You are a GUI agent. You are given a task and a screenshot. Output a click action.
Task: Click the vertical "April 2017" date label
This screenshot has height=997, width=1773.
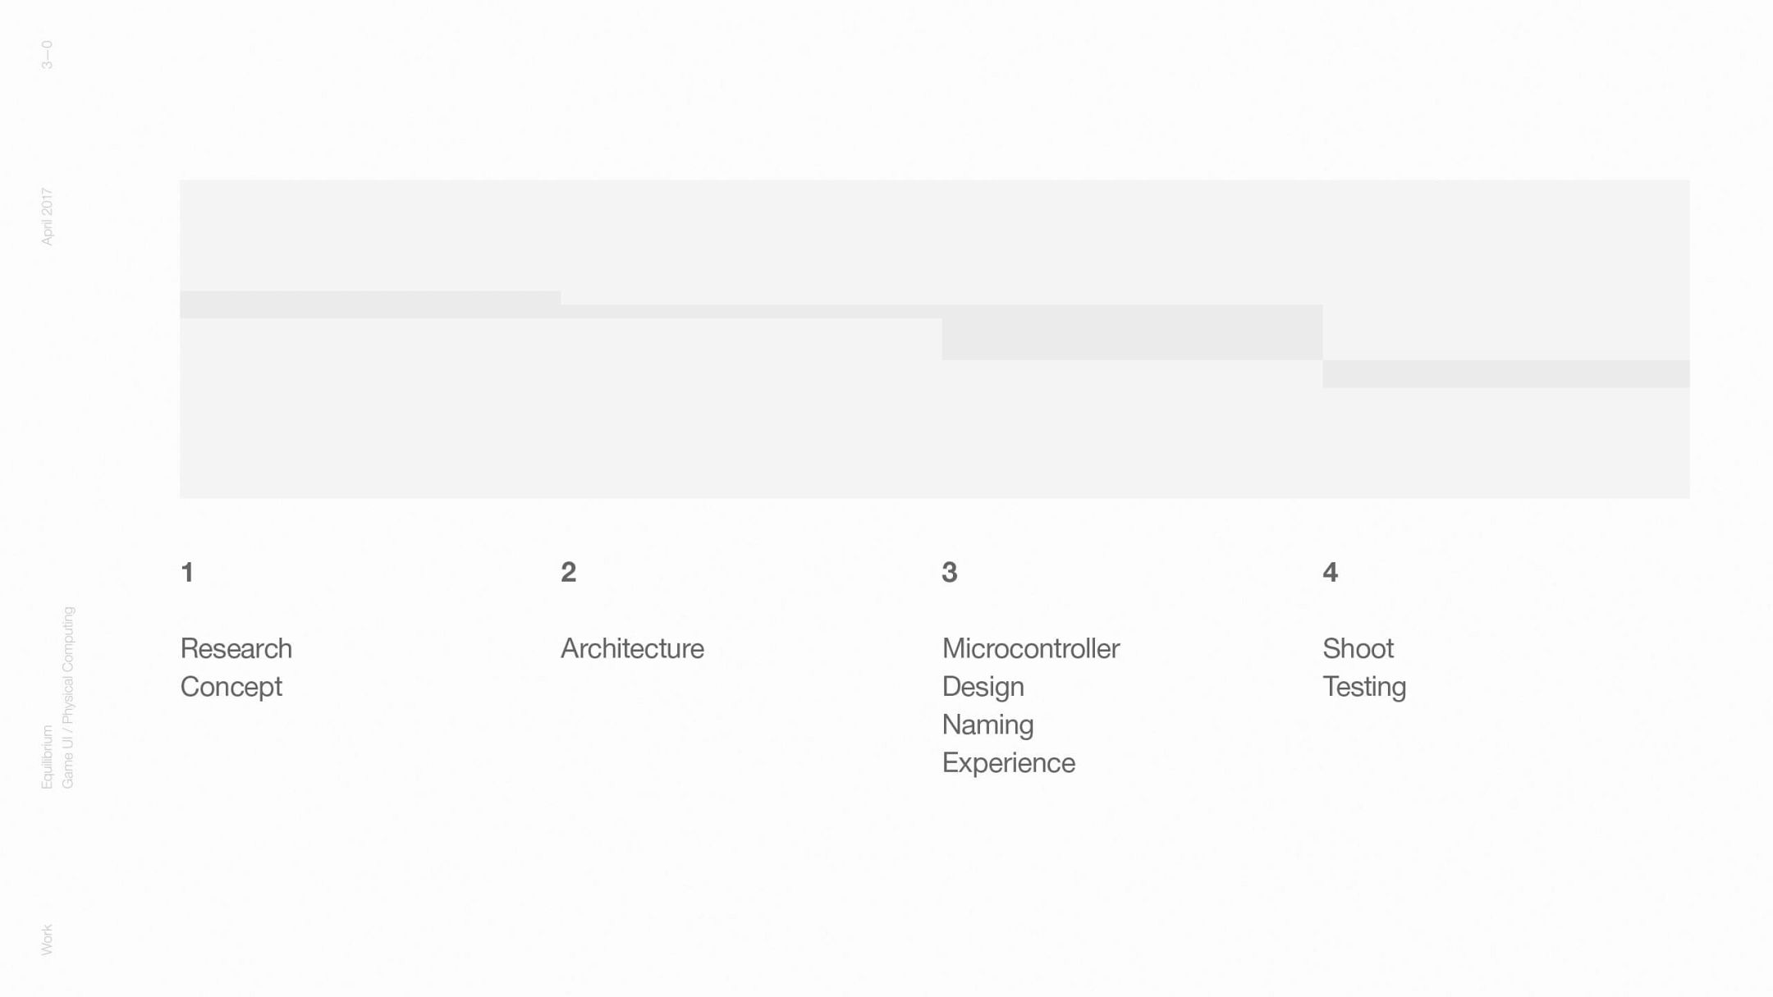click(47, 217)
